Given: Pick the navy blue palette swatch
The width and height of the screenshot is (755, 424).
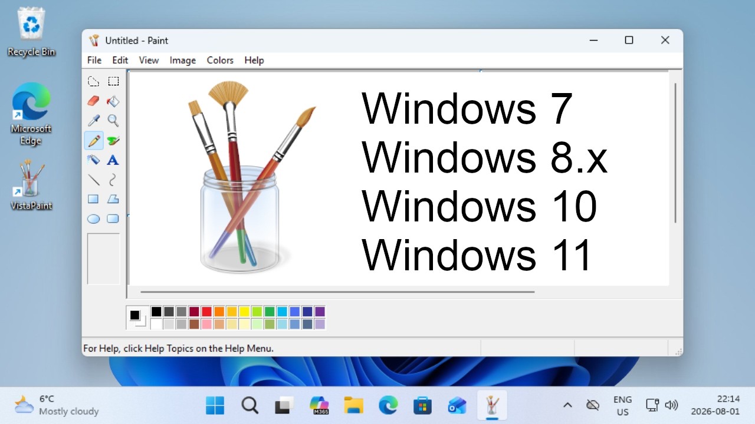Looking at the screenshot, I should click(x=307, y=312).
